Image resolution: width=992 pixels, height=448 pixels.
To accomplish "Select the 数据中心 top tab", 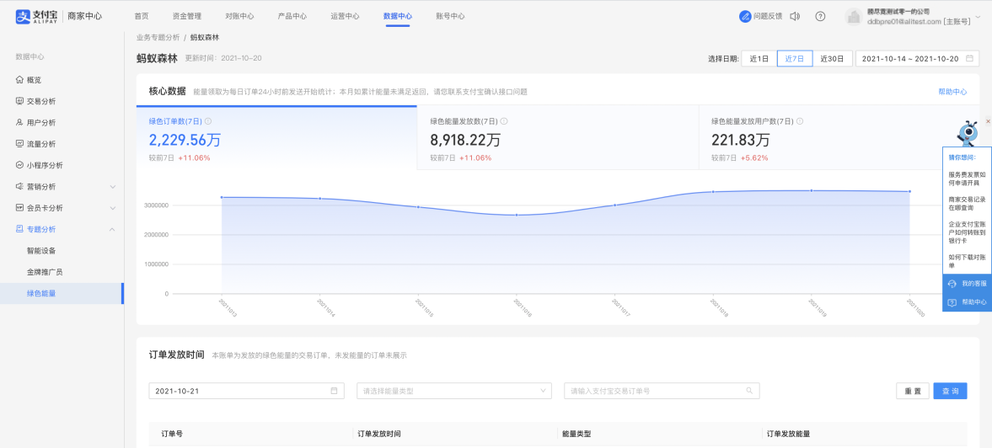I will pyautogui.click(x=397, y=17).
